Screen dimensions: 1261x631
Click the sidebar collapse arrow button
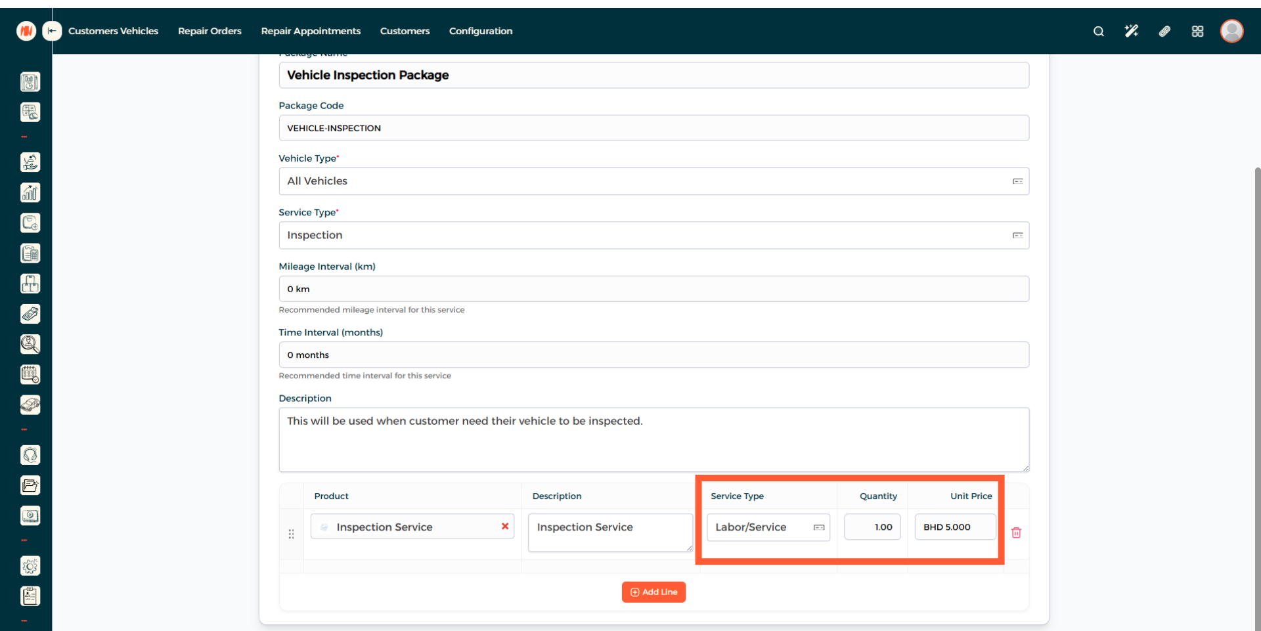click(x=52, y=31)
